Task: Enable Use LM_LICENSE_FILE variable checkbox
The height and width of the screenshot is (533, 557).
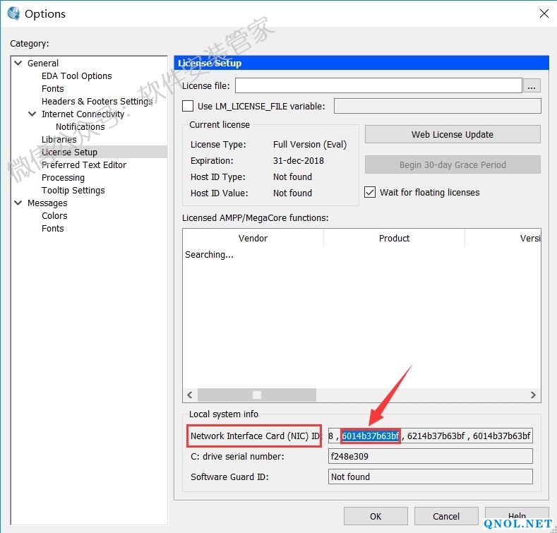Action: 188,107
